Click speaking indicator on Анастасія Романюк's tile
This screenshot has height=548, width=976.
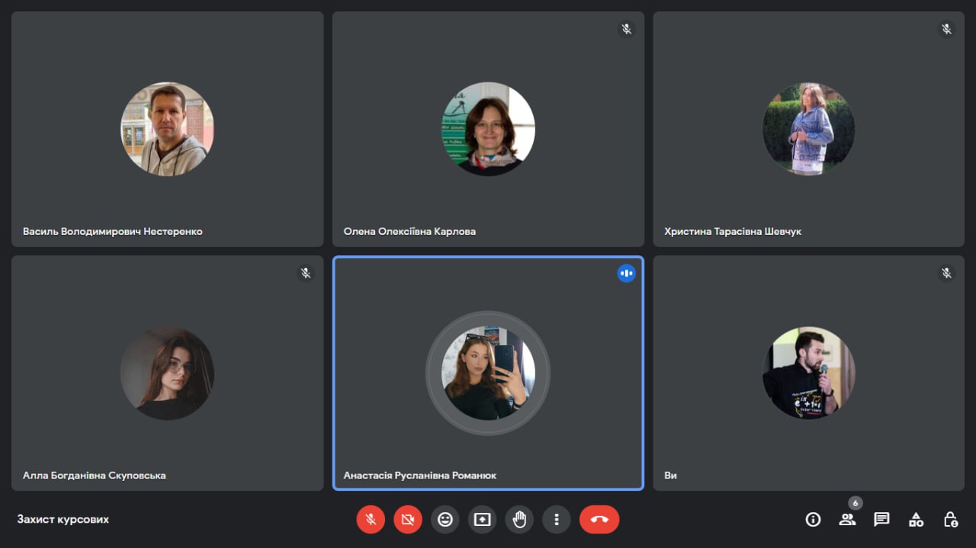626,273
